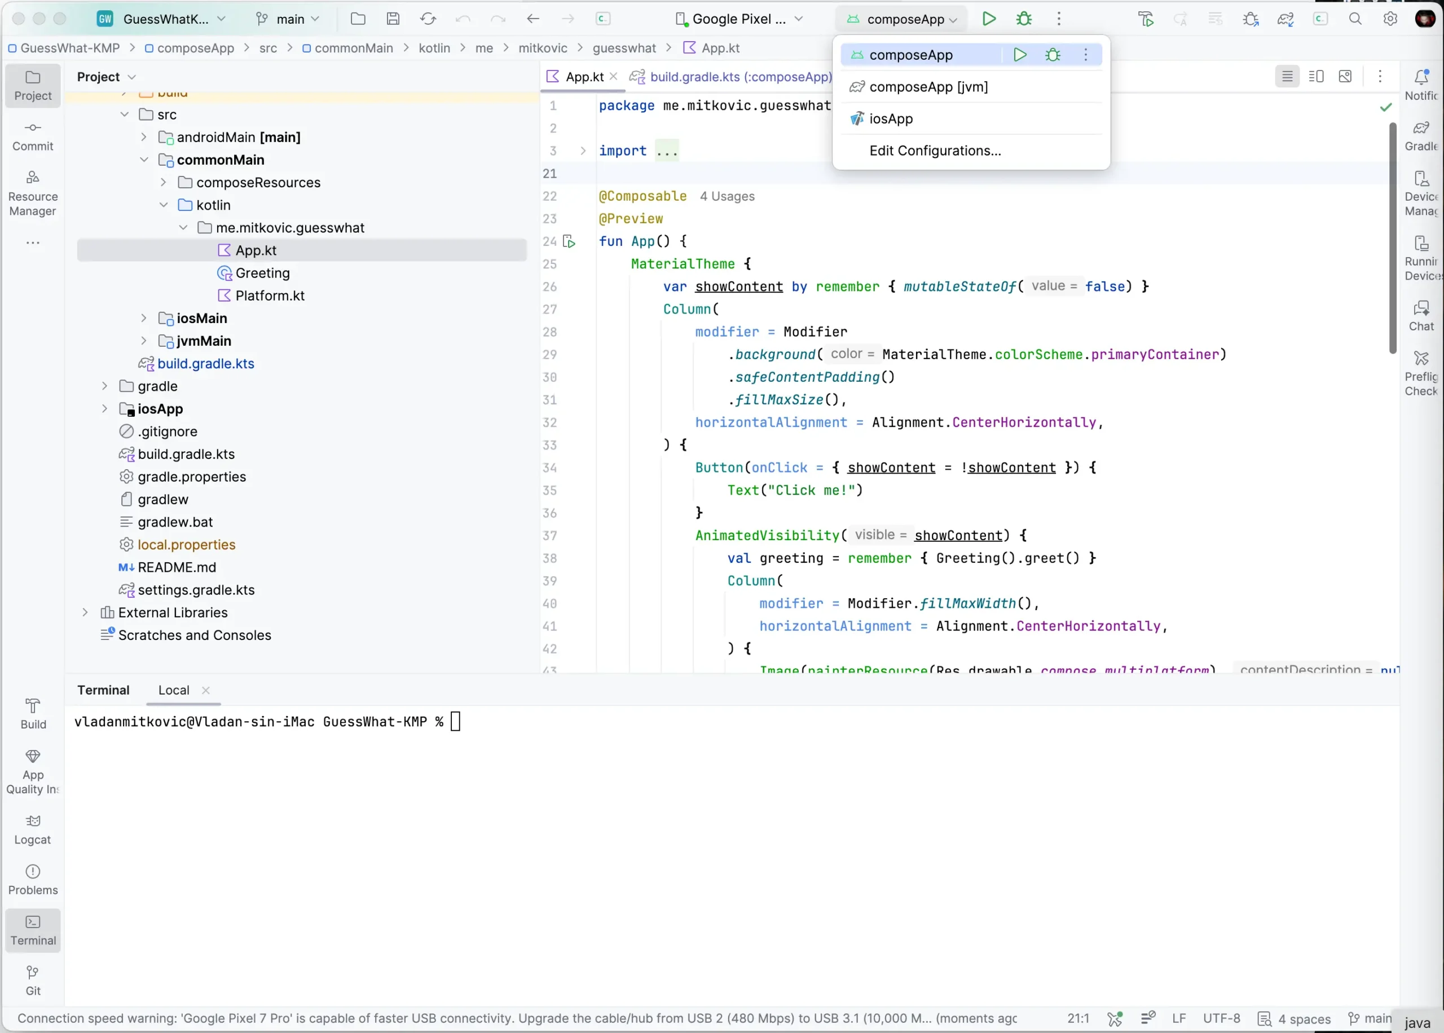This screenshot has height=1033, width=1444.
Task: Open the Resource Manager panel
Action: pos(33,193)
